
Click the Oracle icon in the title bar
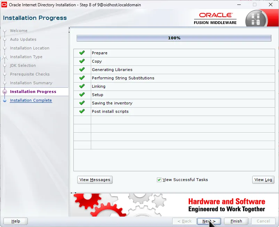tap(4, 5)
